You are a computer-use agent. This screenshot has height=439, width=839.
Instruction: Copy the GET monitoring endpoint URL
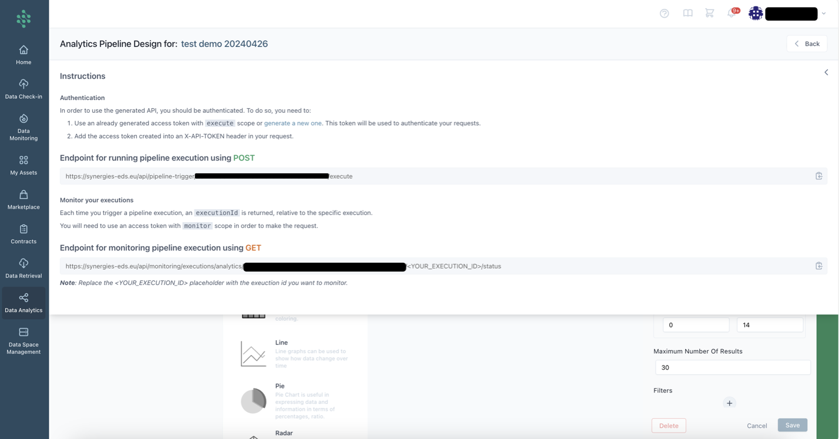click(x=818, y=266)
